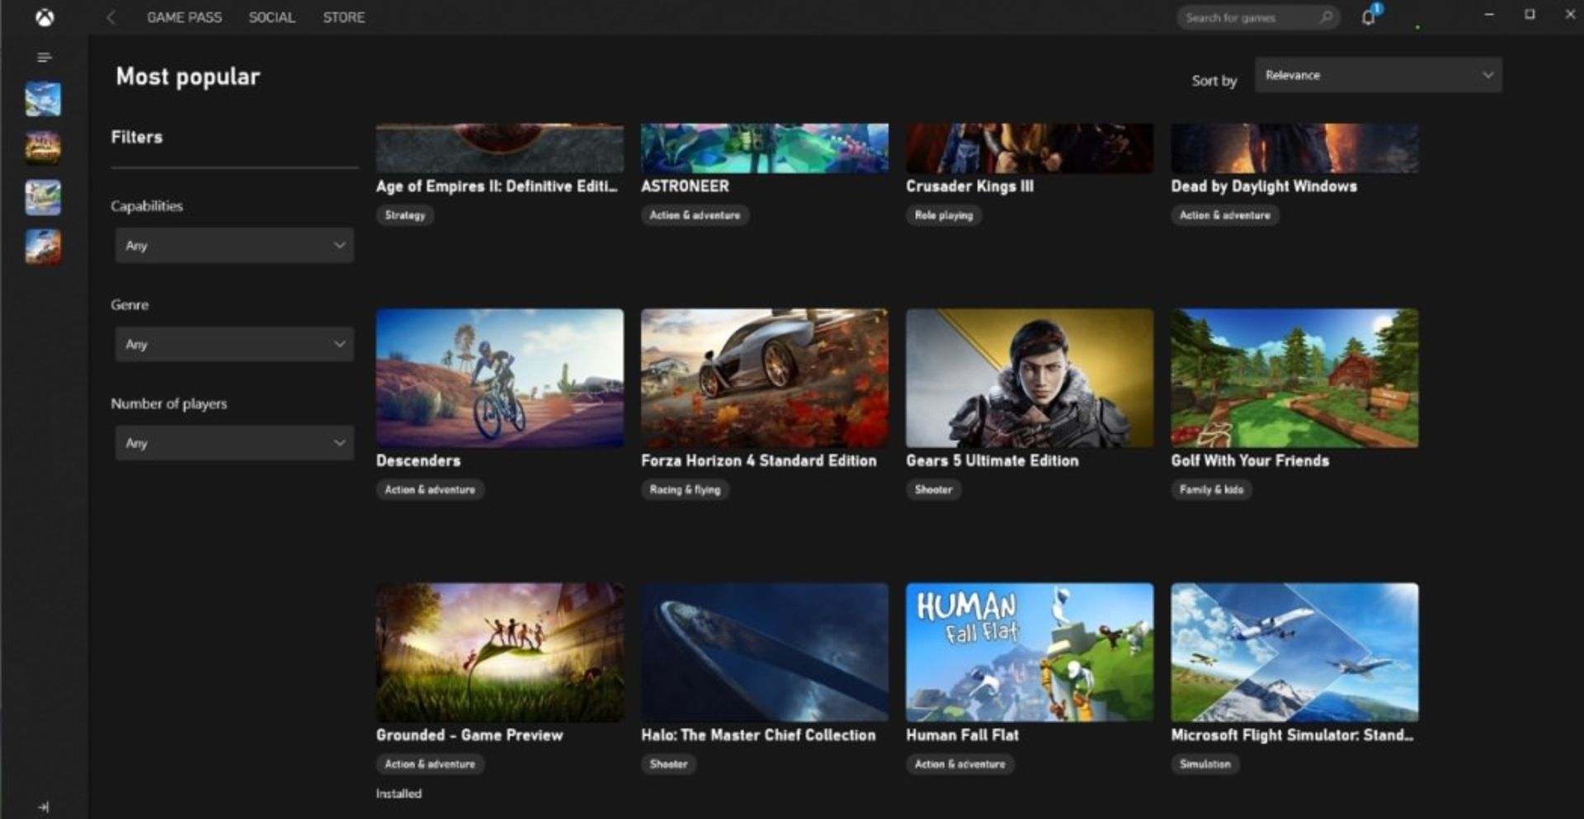Open Forza Horizon 4 thumbnail
The height and width of the screenshot is (819, 1584).
765,379
